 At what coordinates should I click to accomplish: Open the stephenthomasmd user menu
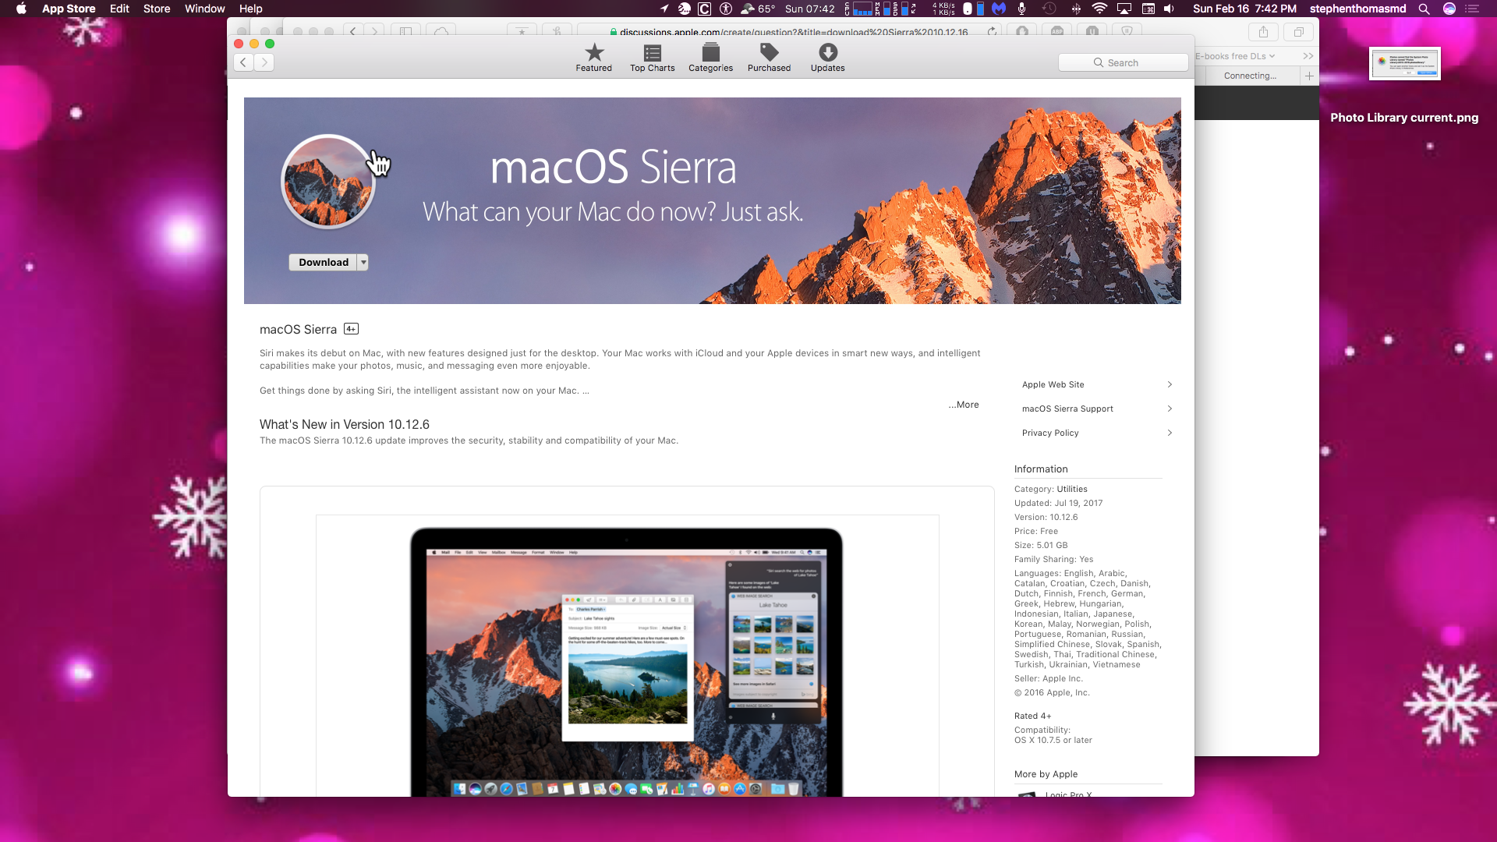pos(1357,9)
